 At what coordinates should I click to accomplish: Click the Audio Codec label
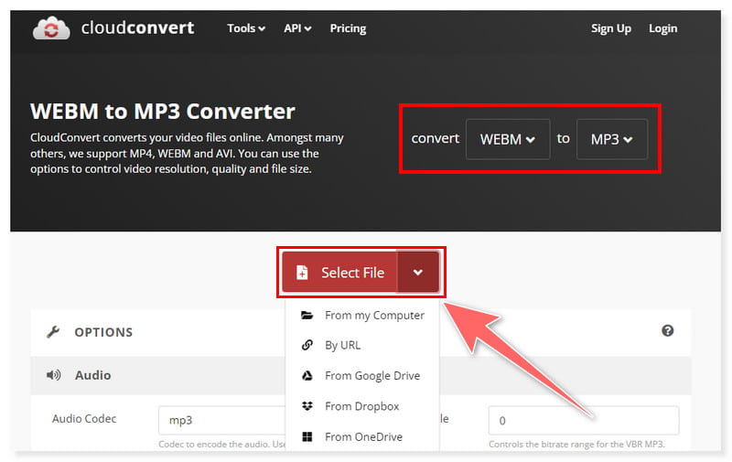point(84,419)
